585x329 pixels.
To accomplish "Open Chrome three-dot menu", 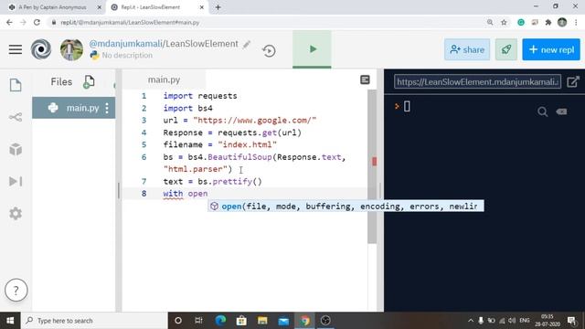I will click(576, 22).
